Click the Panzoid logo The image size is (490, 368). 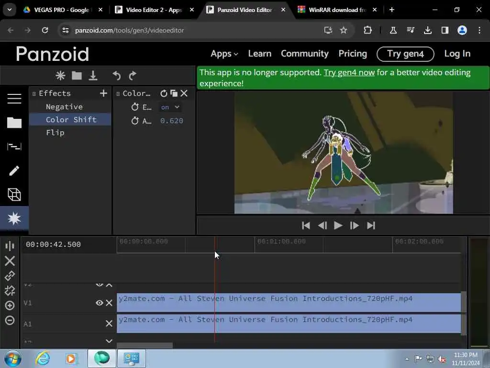[53, 54]
